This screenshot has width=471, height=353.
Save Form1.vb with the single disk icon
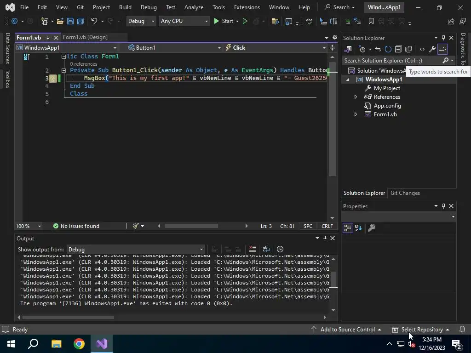click(70, 21)
